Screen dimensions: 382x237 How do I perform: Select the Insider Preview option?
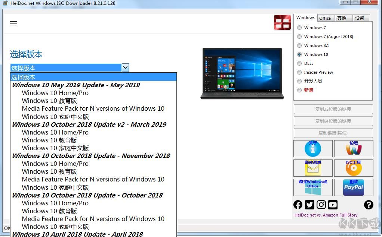(299, 72)
